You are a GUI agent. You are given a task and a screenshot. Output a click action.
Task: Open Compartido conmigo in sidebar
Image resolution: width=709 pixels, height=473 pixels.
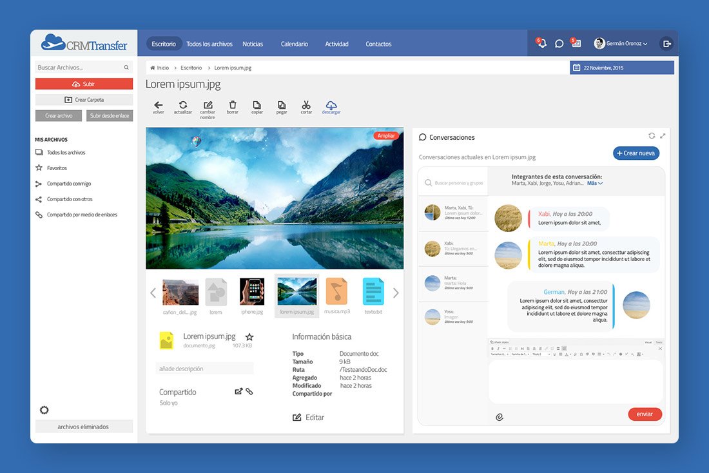point(63,184)
